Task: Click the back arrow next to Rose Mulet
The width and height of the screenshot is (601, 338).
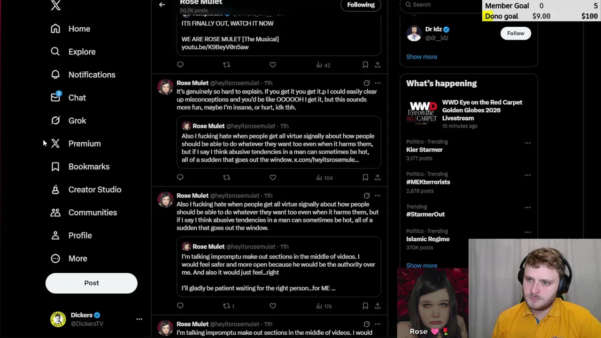Action: point(162,5)
